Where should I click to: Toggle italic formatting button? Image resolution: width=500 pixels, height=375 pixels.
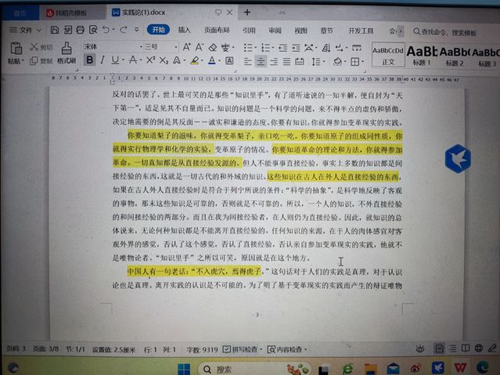click(103, 61)
